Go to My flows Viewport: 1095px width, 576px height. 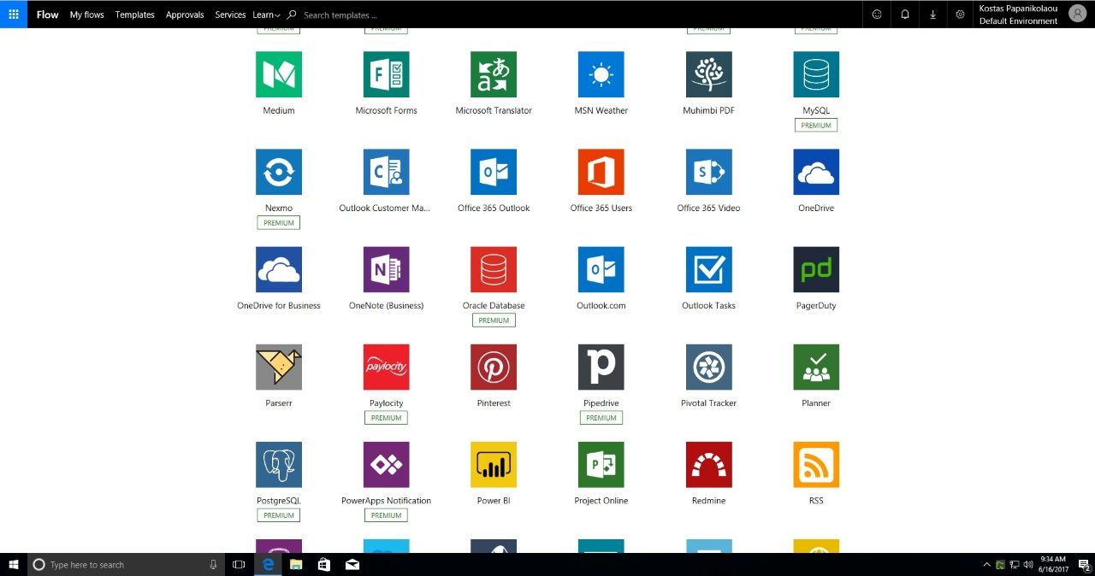pyautogui.click(x=86, y=15)
